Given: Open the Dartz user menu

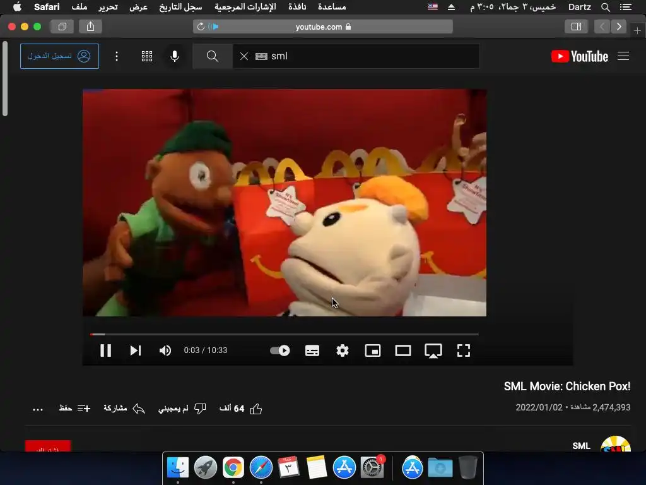Looking at the screenshot, I should pyautogui.click(x=580, y=7).
